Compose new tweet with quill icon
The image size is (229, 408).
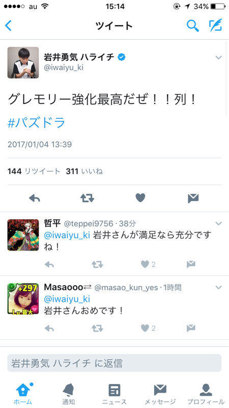(216, 25)
